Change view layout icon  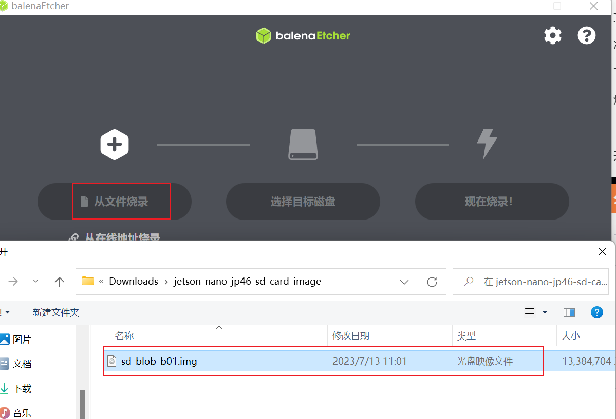click(530, 312)
